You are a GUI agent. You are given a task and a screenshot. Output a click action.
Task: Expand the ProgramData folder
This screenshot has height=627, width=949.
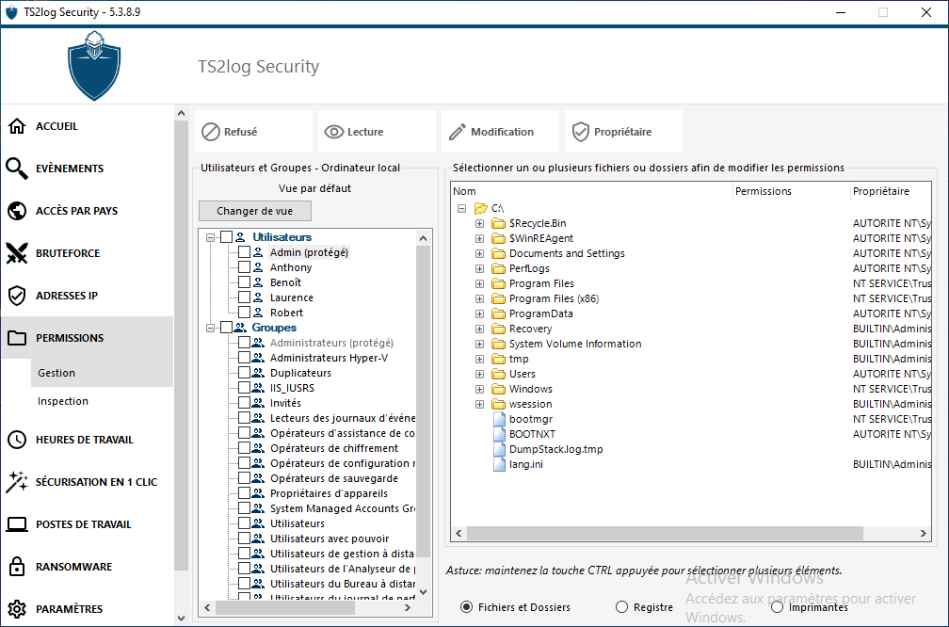(x=479, y=313)
